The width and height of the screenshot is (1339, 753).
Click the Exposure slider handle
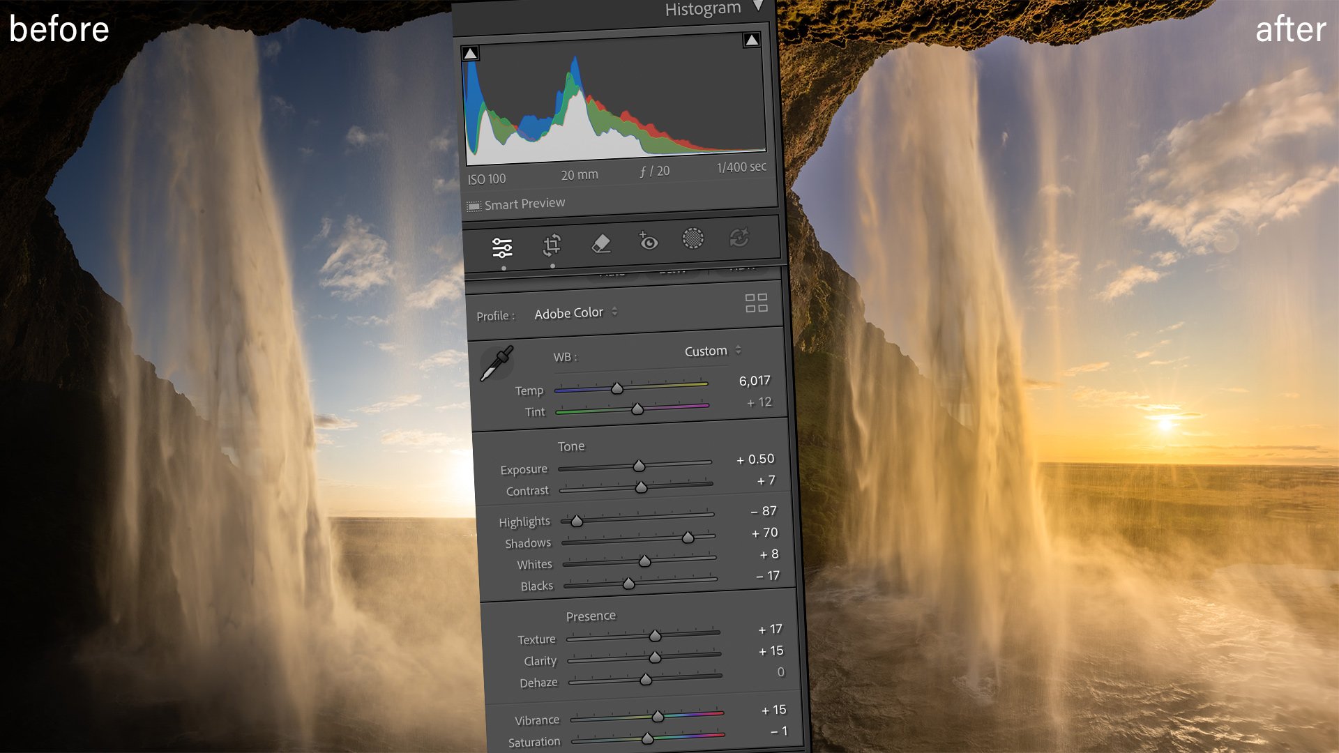click(x=639, y=465)
